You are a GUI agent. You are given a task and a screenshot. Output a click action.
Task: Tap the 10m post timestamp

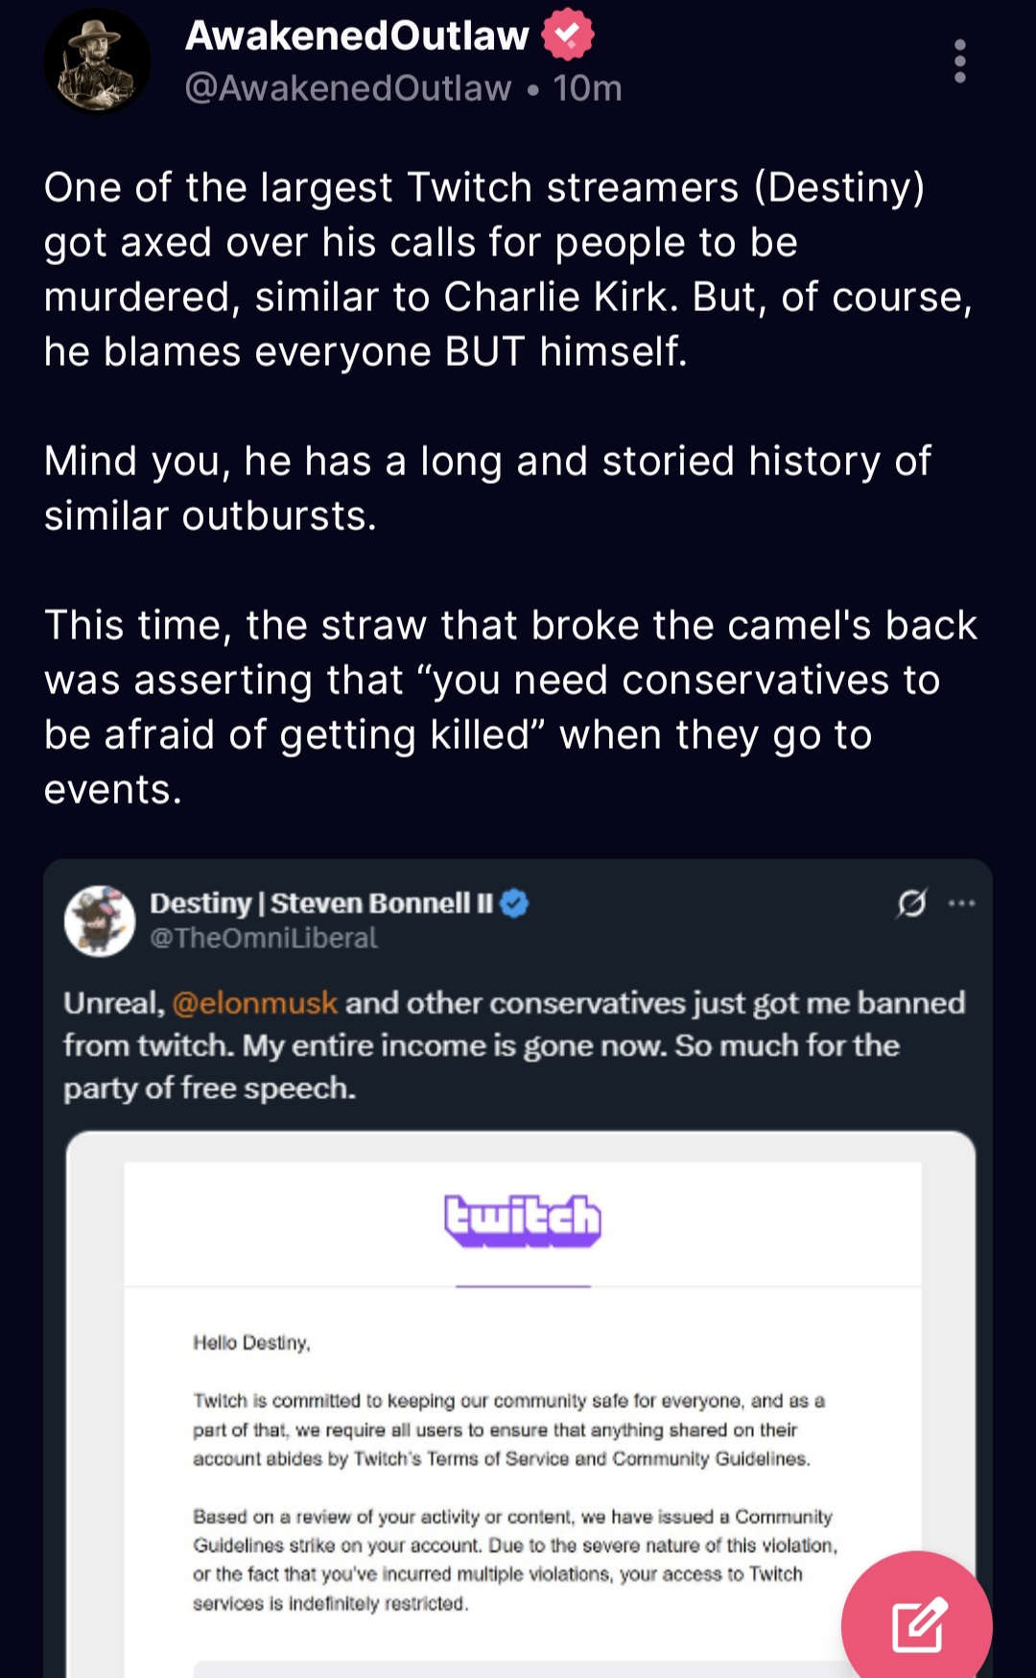coord(587,88)
